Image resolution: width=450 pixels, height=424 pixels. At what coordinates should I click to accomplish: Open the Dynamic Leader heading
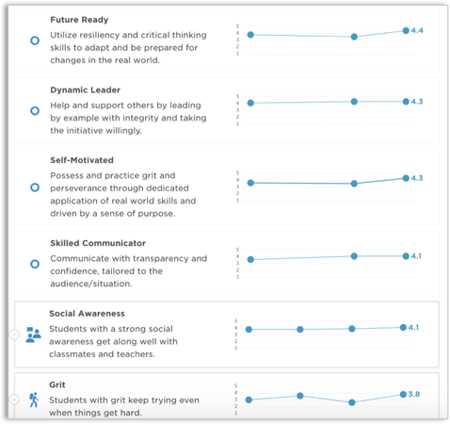86,90
